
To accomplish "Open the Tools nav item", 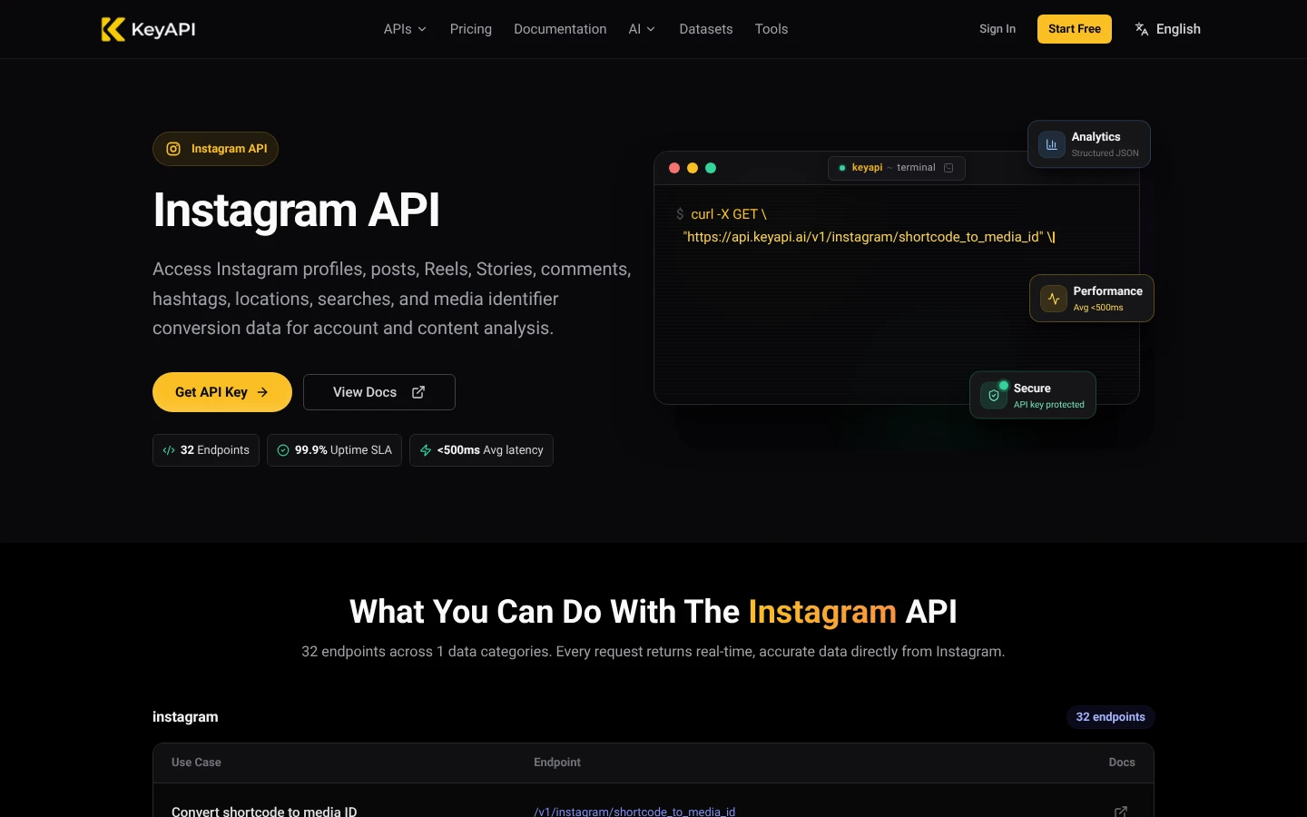I will pos(771,29).
